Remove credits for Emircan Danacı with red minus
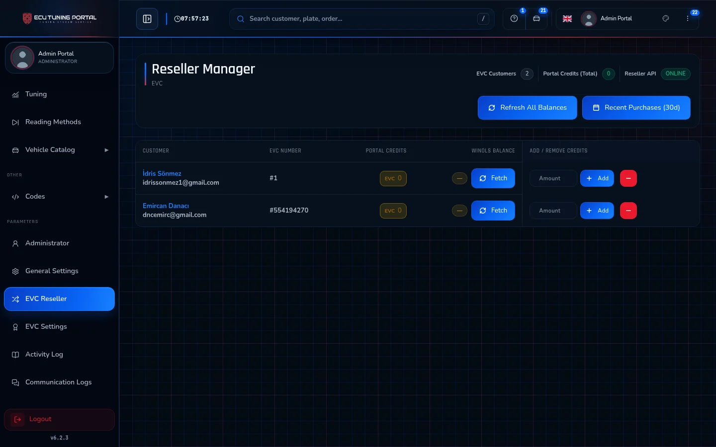Viewport: 716px width, 447px height. 628,211
